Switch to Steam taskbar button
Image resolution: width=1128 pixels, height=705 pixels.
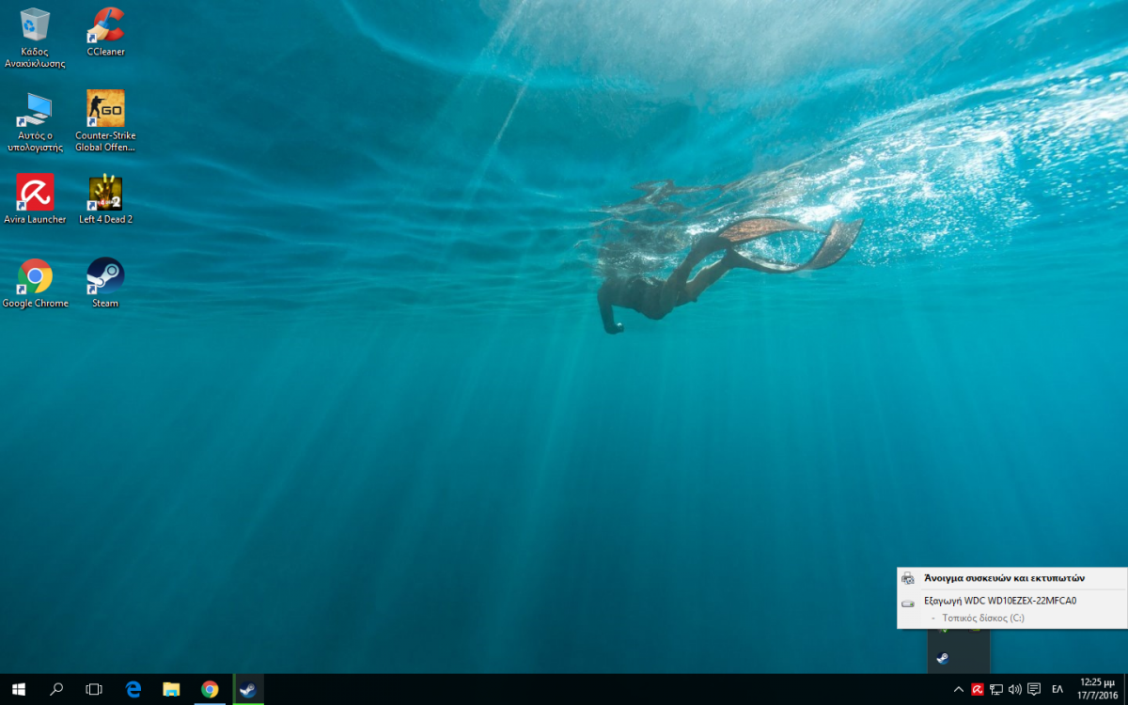tap(248, 689)
